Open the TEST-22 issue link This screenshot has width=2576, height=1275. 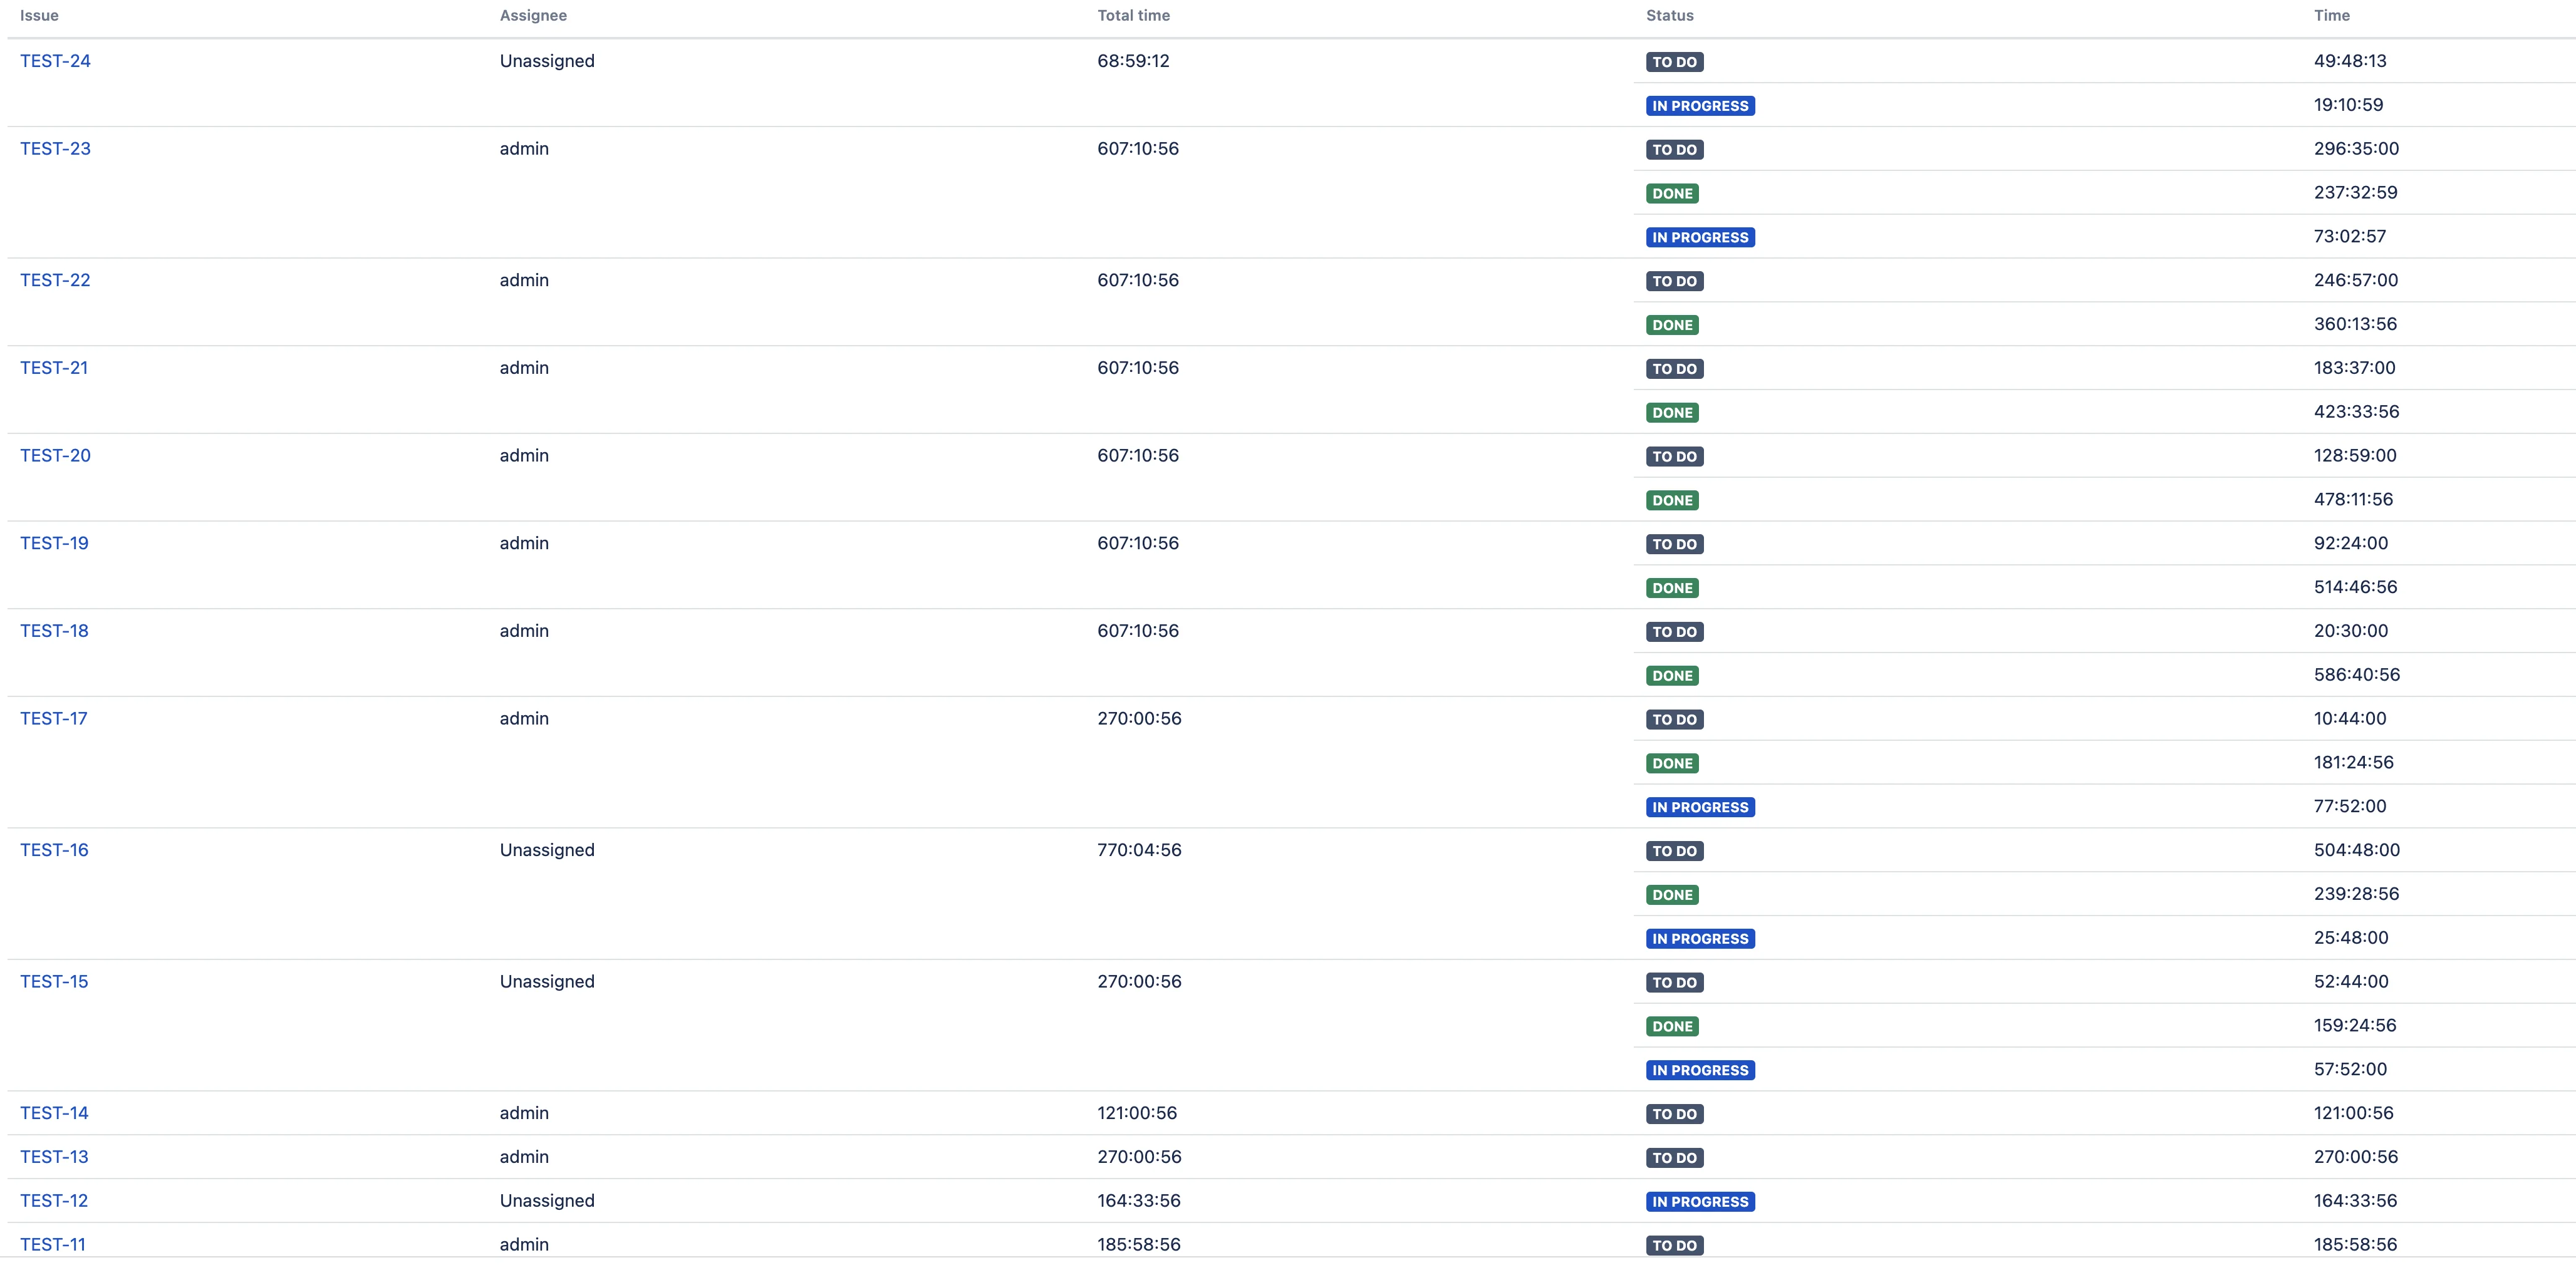pos(55,280)
